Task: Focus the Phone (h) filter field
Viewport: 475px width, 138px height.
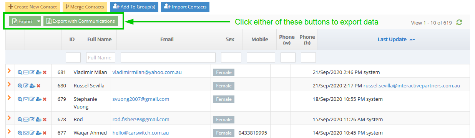Action: [308, 58]
